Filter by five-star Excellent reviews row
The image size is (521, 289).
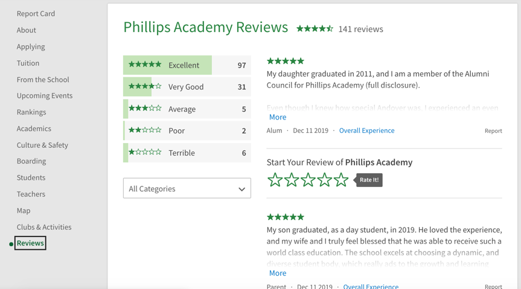[x=187, y=65]
